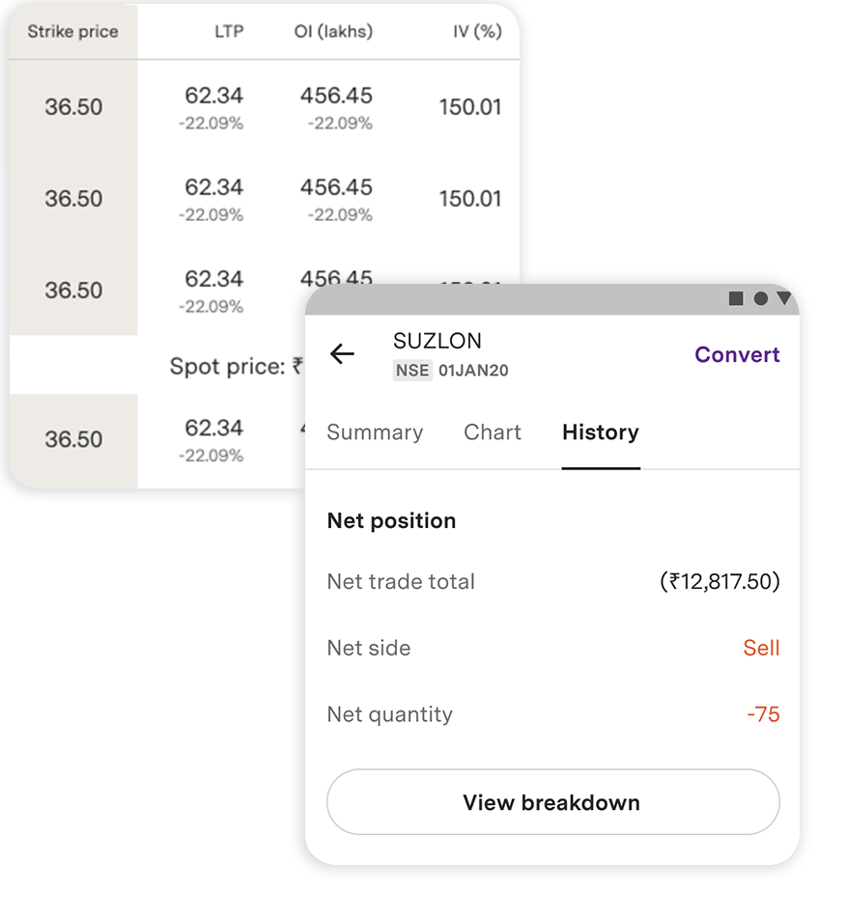Click the orange Sell indicator
The image size is (846, 919).
762,648
